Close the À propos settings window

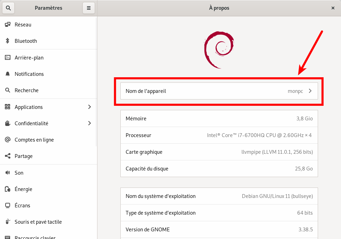click(333, 8)
